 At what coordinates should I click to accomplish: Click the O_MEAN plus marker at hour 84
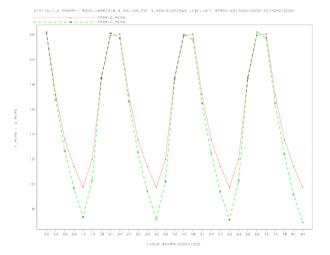pos(302,187)
